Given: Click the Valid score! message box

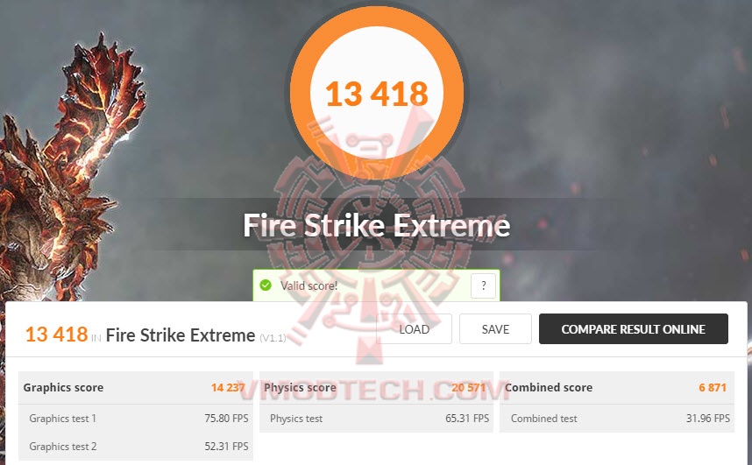Looking at the screenshot, I should (377, 285).
